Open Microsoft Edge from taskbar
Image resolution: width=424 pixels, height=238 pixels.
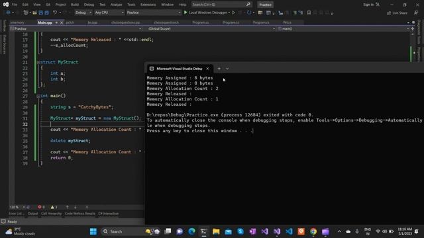pos(191,231)
